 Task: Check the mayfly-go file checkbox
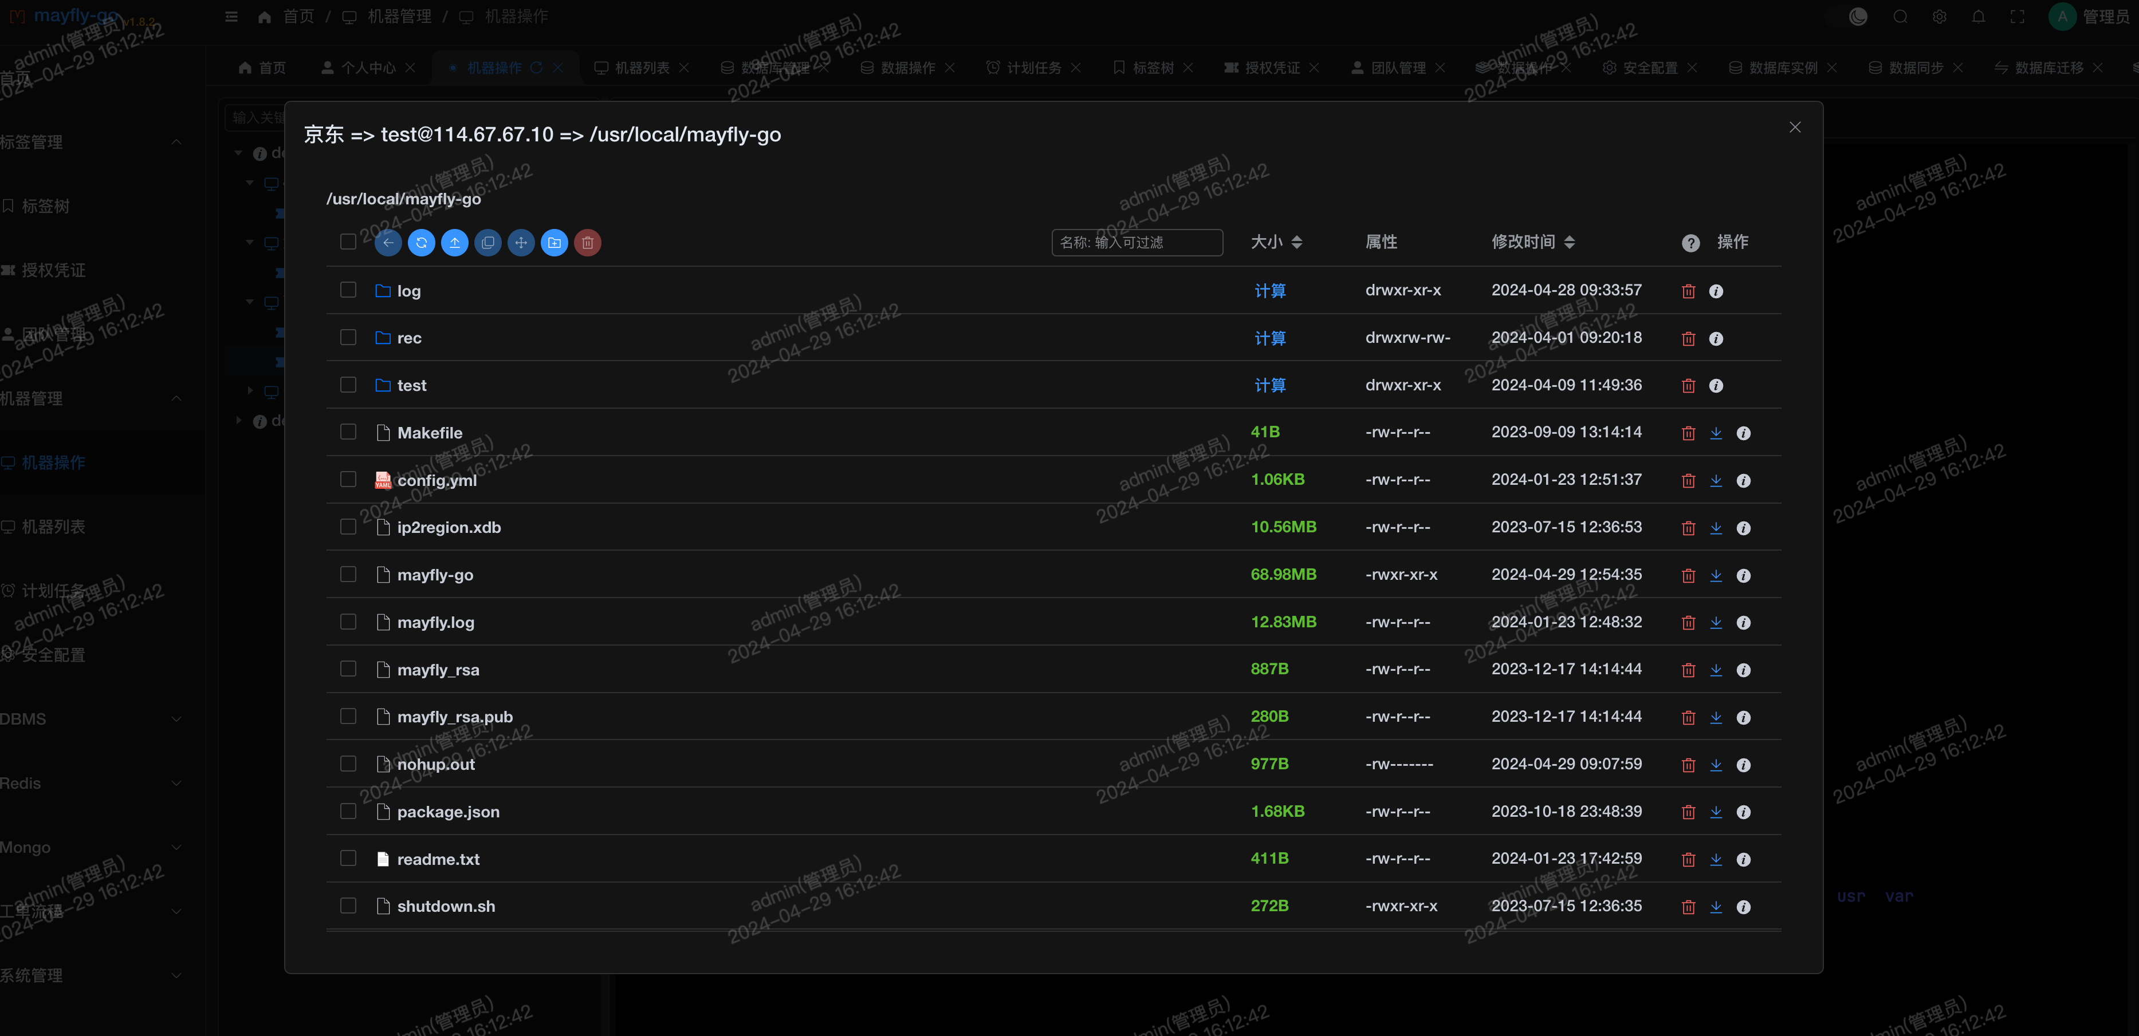coord(348,574)
